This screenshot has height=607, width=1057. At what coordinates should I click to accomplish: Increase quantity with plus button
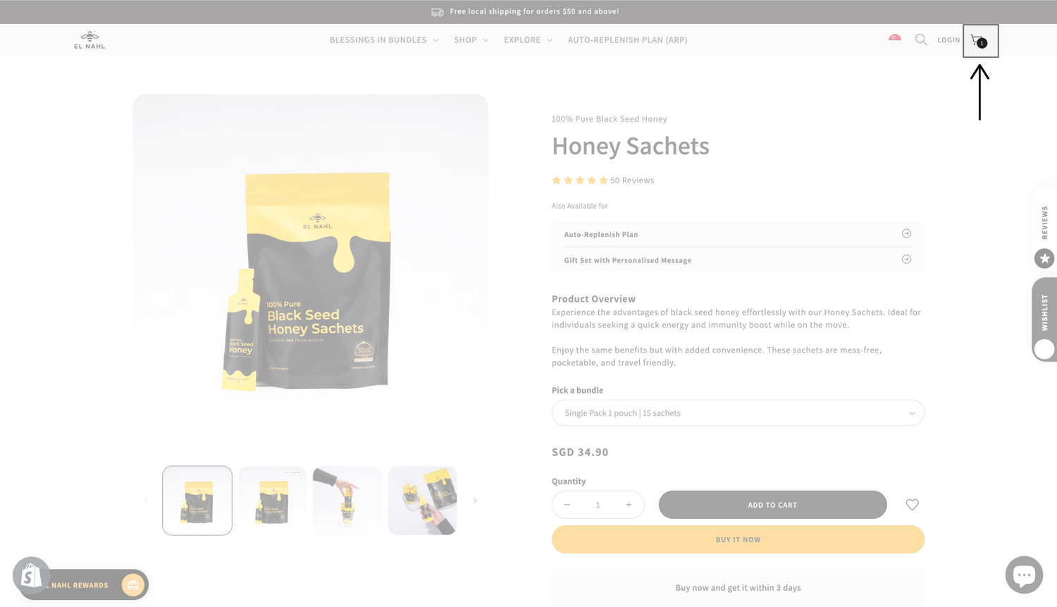[629, 505]
